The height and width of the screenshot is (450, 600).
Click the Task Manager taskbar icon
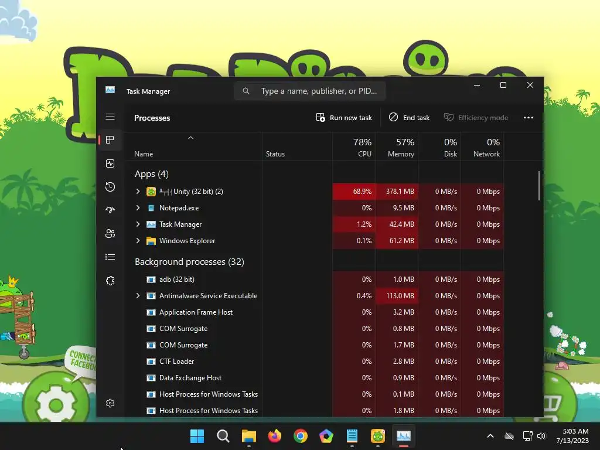coord(404,436)
